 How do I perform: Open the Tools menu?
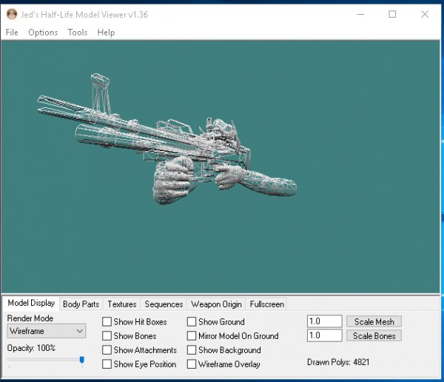(77, 33)
